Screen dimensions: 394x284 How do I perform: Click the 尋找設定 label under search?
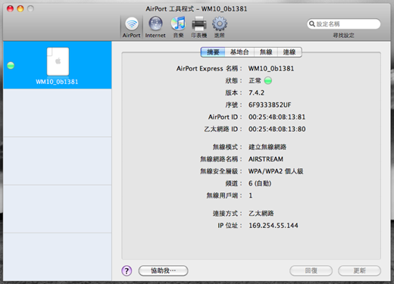coord(343,36)
